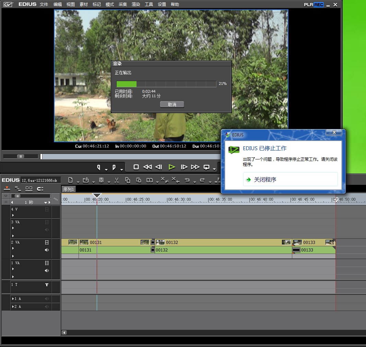Image resolution: width=366 pixels, height=347 pixels.
Task: Stop playback with the square button
Action: click(x=136, y=167)
